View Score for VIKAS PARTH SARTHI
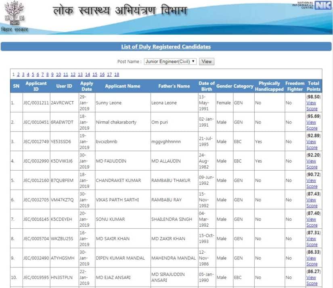 tap(312, 203)
